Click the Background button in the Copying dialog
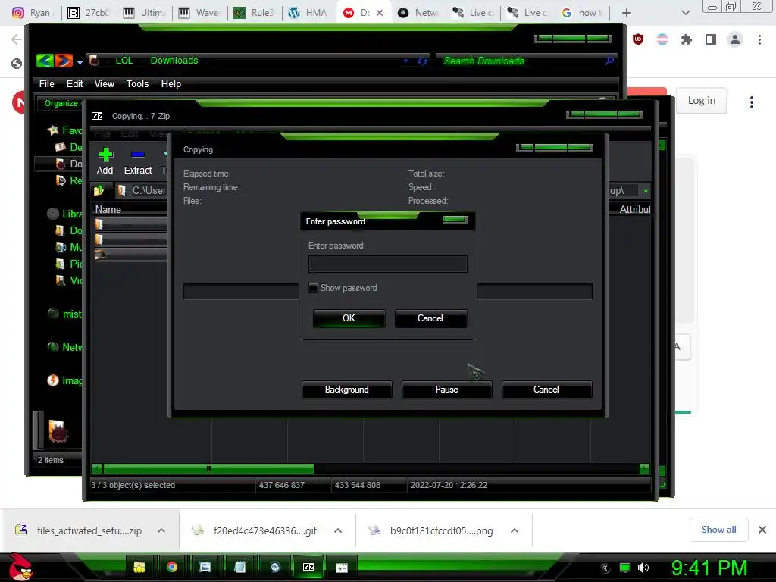Screen dimensions: 776x582 coord(346,390)
